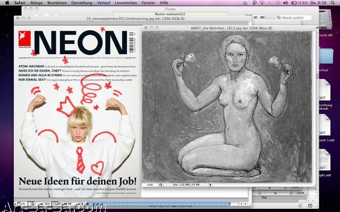Click the iTunes window title
This screenshot has width=340, height=212.
coord(170,9)
